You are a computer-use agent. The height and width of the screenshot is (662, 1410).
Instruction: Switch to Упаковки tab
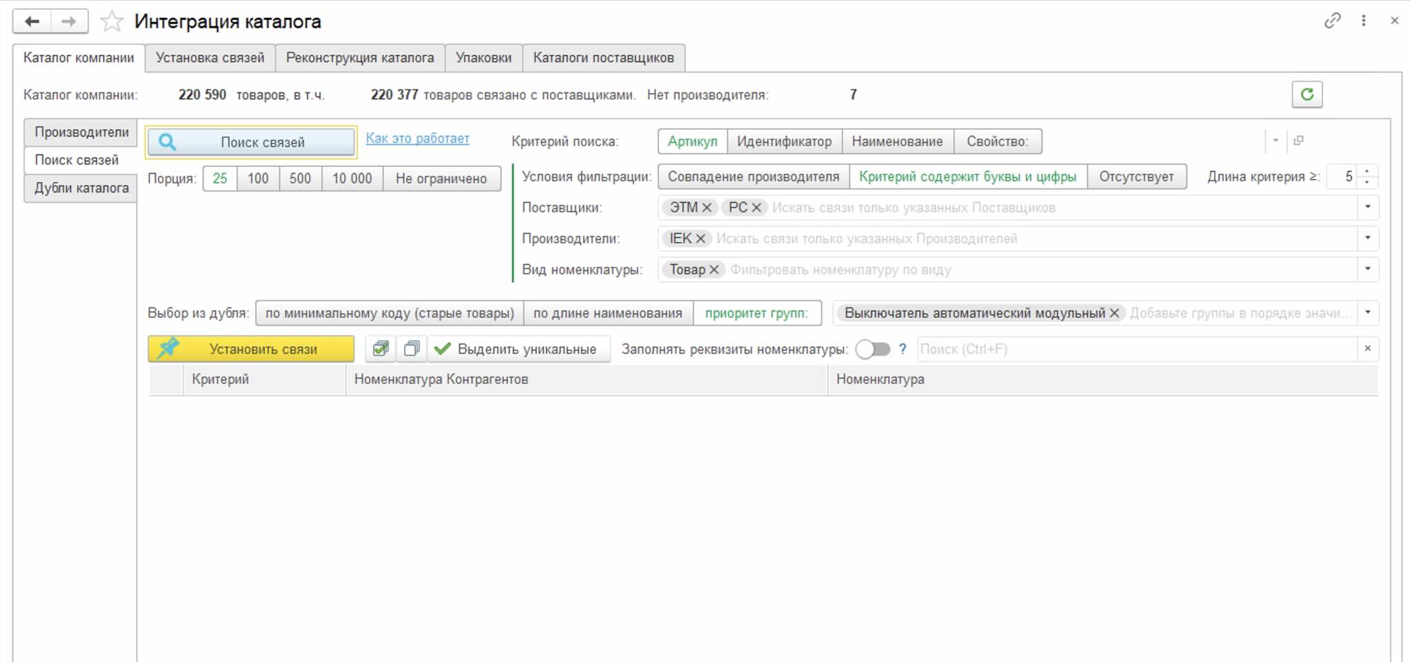484,57
